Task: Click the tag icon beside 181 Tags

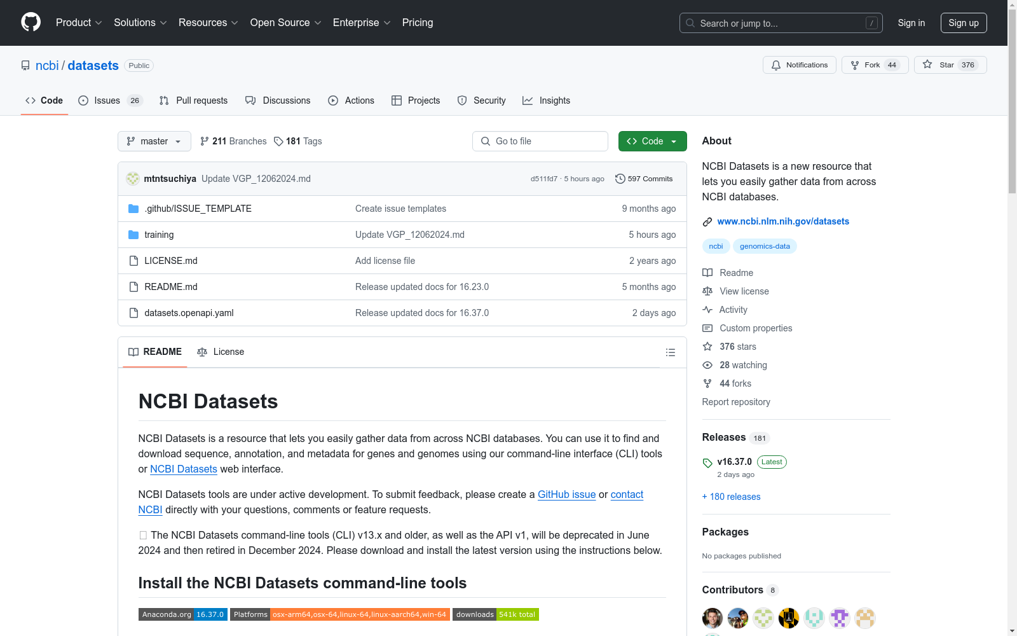Action: (x=278, y=141)
